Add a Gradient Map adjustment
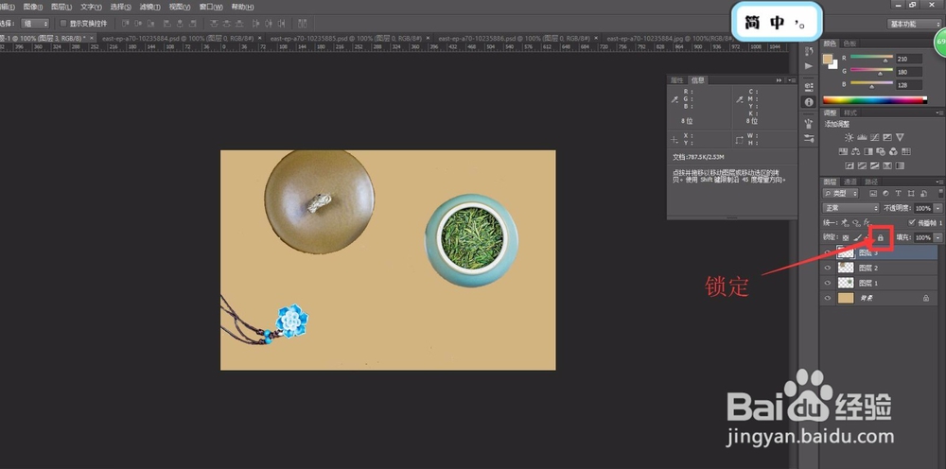Screen dimensions: 946x469 (x=900, y=165)
